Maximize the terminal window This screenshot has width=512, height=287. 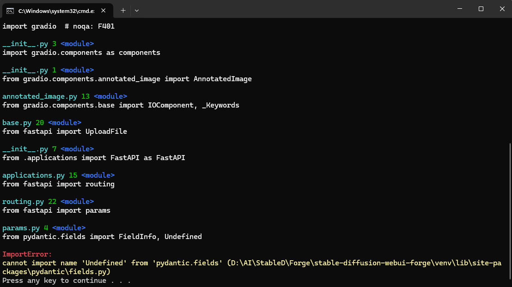(x=481, y=9)
